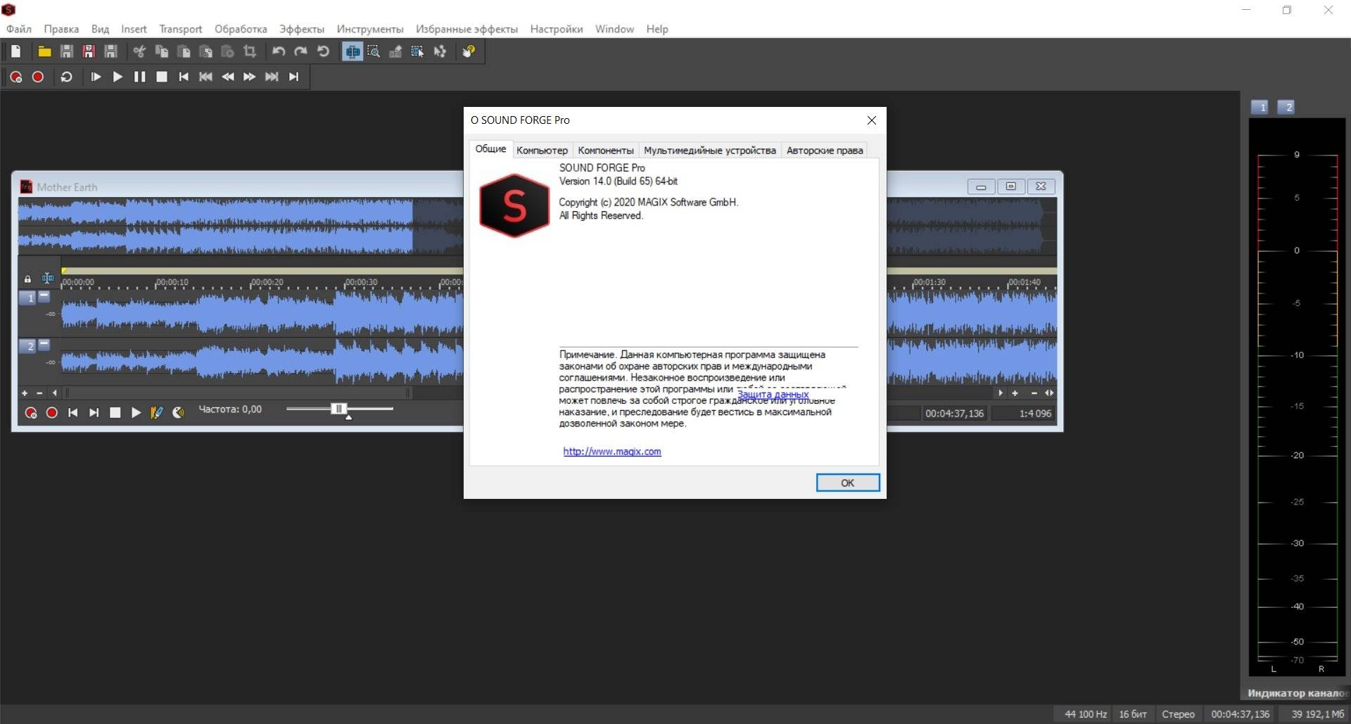Click Play in the Mother Earth window transport
Screen dimensions: 1351x724
(x=136, y=413)
